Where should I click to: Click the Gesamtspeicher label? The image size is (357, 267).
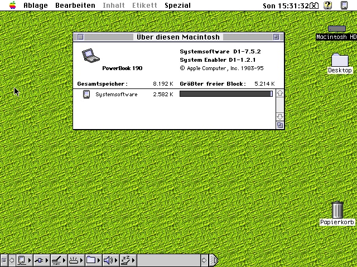102,84
